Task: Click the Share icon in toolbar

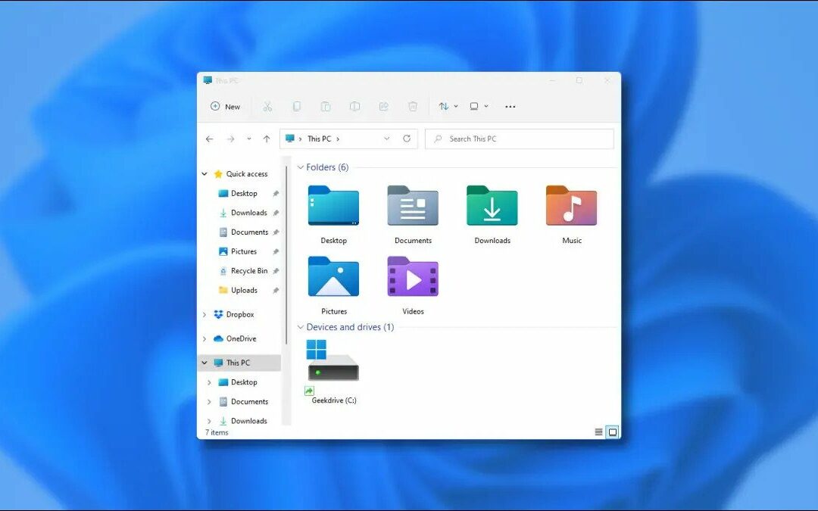Action: click(384, 107)
